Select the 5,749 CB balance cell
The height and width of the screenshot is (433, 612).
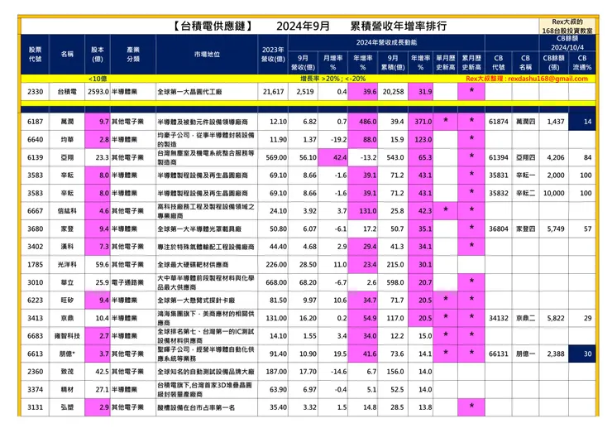(x=554, y=229)
